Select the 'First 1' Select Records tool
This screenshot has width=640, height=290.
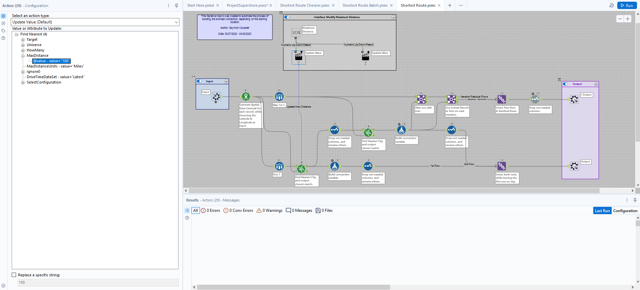pyautogui.click(x=279, y=166)
